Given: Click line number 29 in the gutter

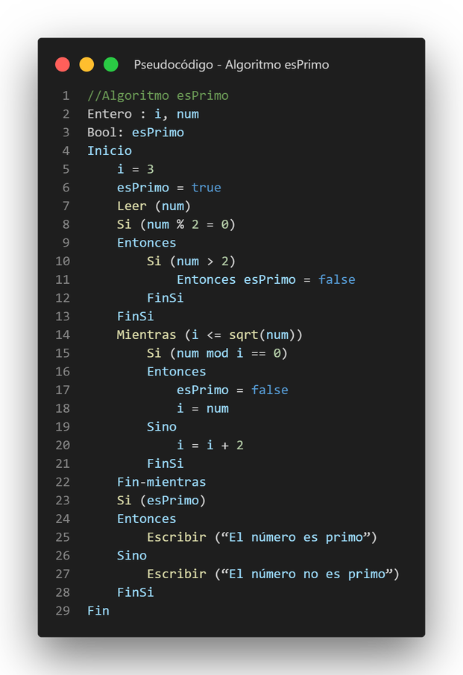Looking at the screenshot, I should click(63, 611).
